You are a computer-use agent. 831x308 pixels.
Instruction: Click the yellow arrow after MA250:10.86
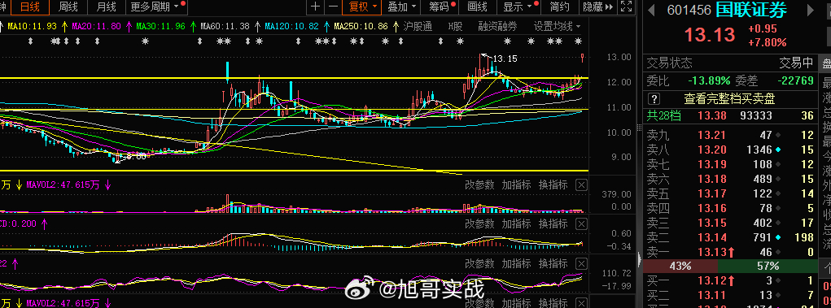tap(396, 26)
